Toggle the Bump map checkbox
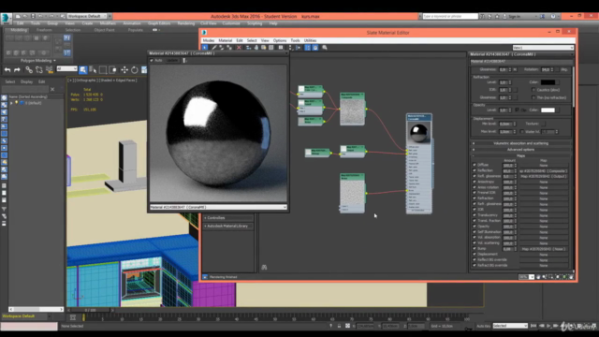The image size is (599, 337). coord(475,249)
